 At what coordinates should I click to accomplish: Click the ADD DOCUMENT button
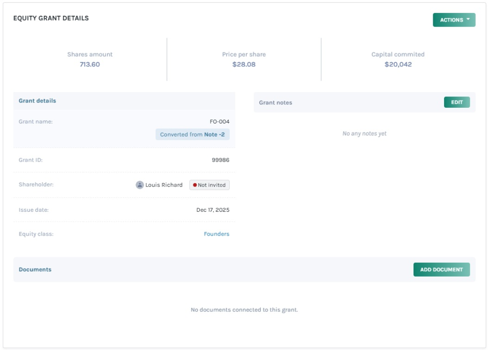(441, 269)
